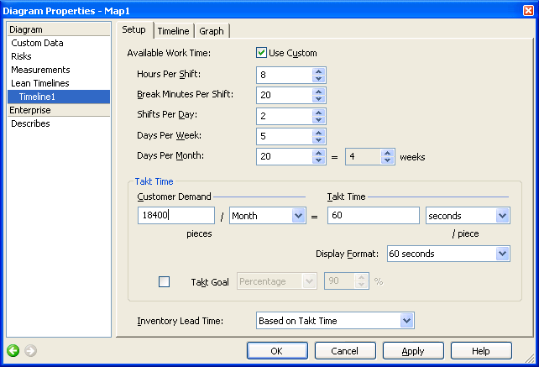The image size is (539, 367).
Task: Switch to the Graph tab
Action: pyautogui.click(x=212, y=31)
